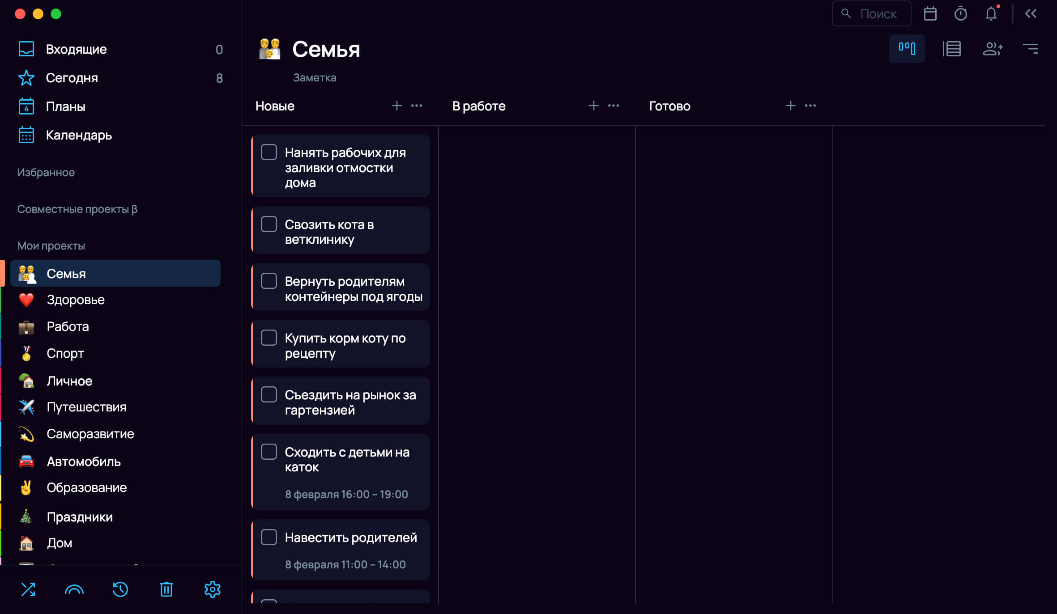Viewport: 1057px width, 614px height.
Task: Add a task to the "В работе" column
Action: click(593, 106)
